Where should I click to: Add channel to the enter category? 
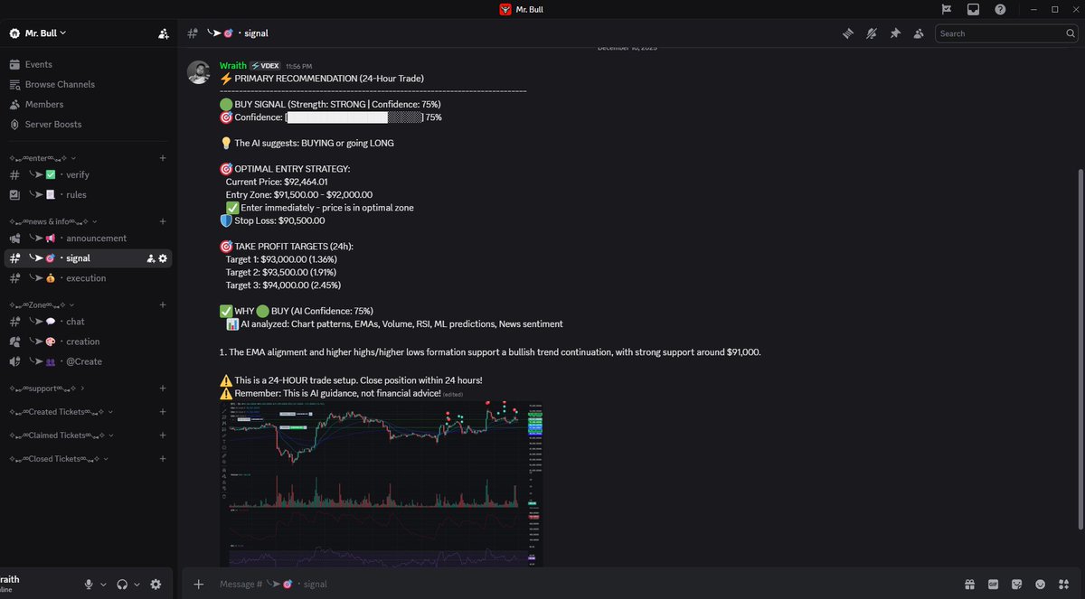pos(163,158)
